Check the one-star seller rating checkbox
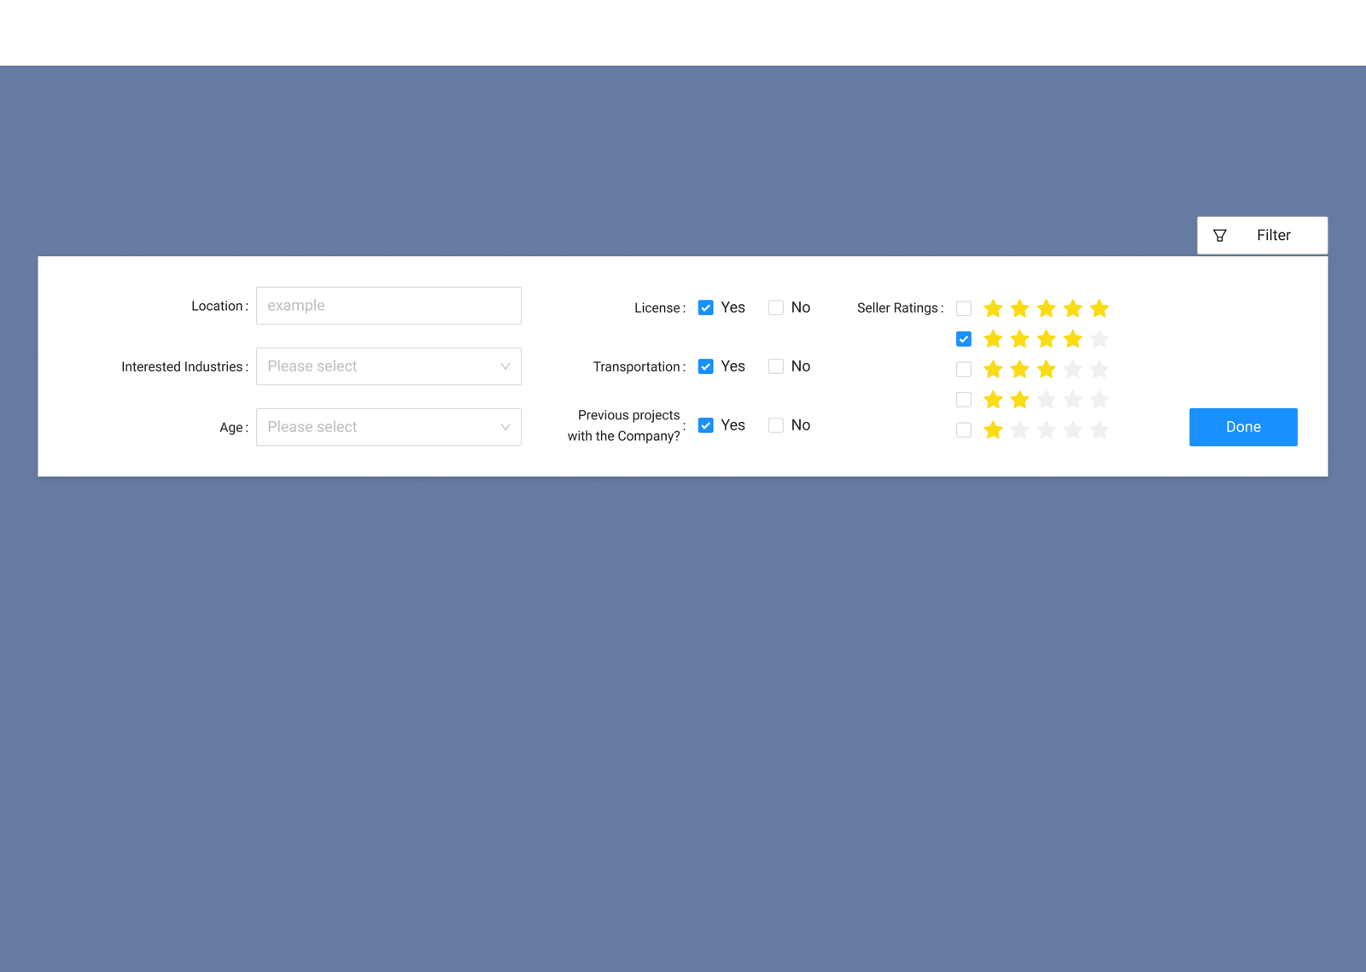1366x972 pixels. pyautogui.click(x=964, y=430)
